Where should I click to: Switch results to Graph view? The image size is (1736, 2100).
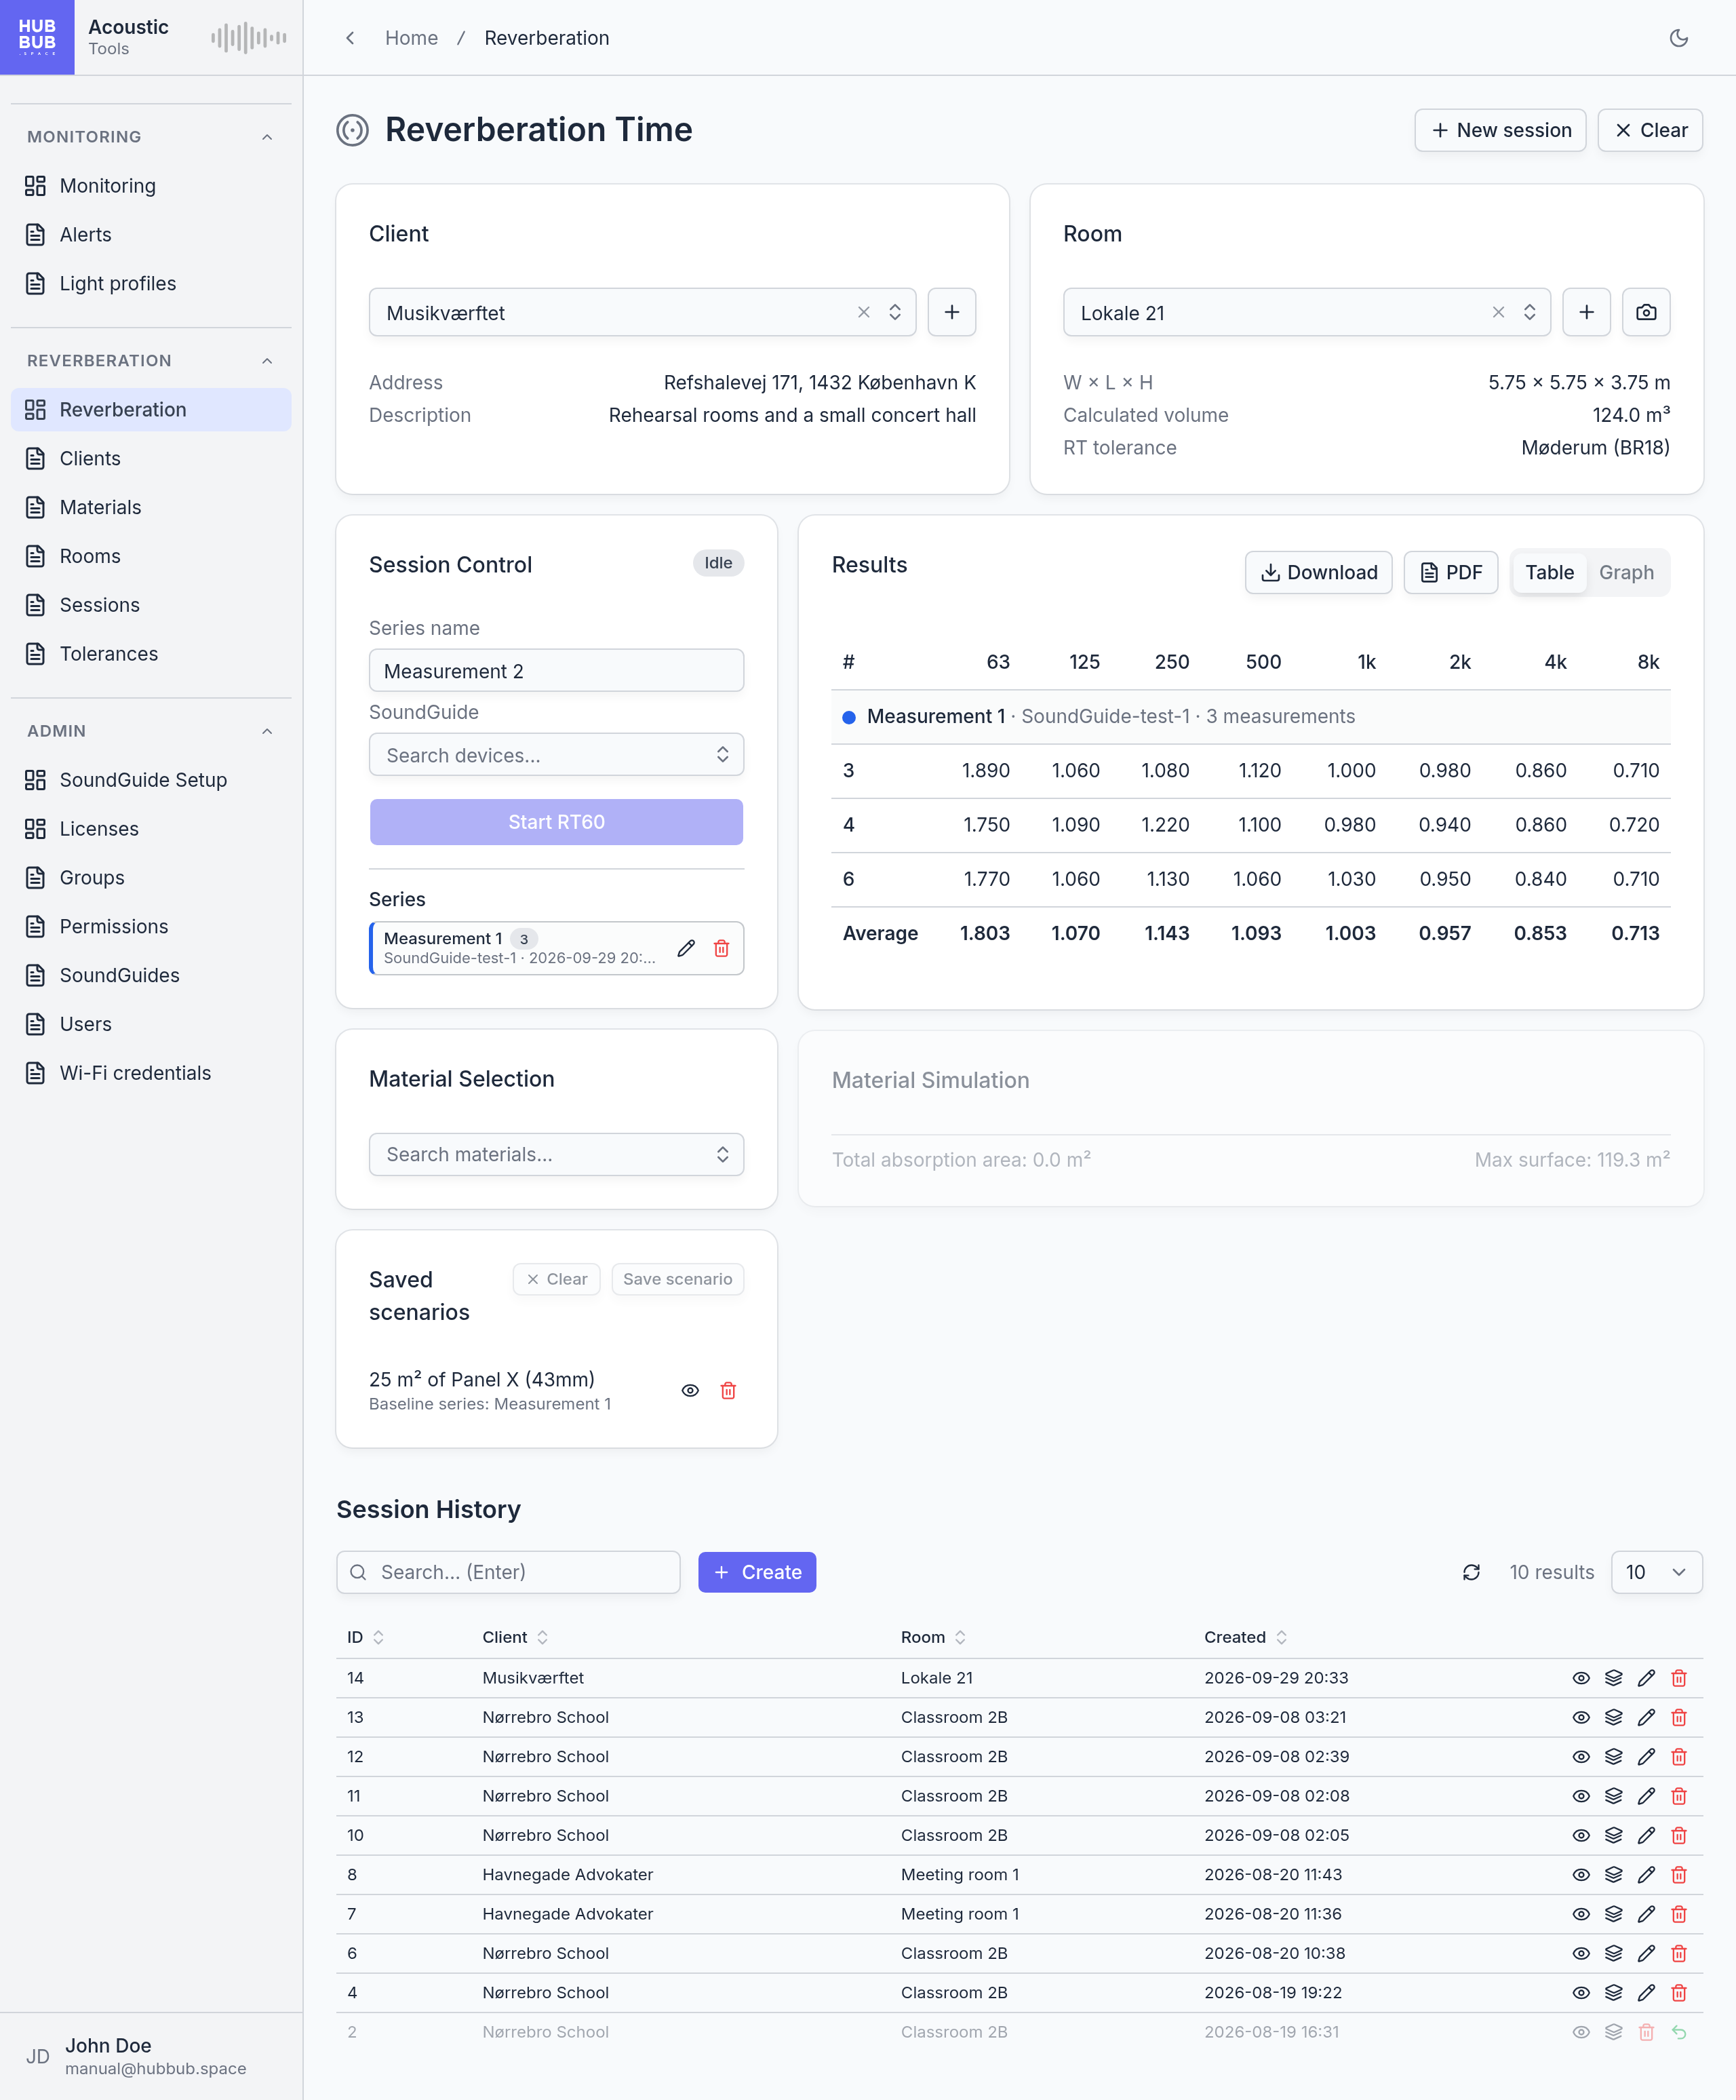point(1626,572)
